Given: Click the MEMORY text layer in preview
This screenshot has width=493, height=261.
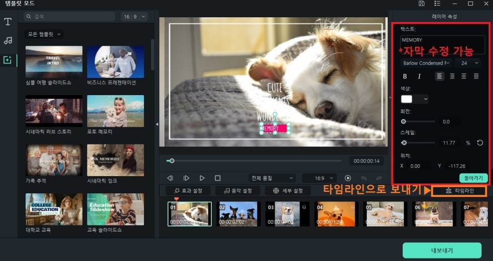Looking at the screenshot, I should pyautogui.click(x=275, y=128).
